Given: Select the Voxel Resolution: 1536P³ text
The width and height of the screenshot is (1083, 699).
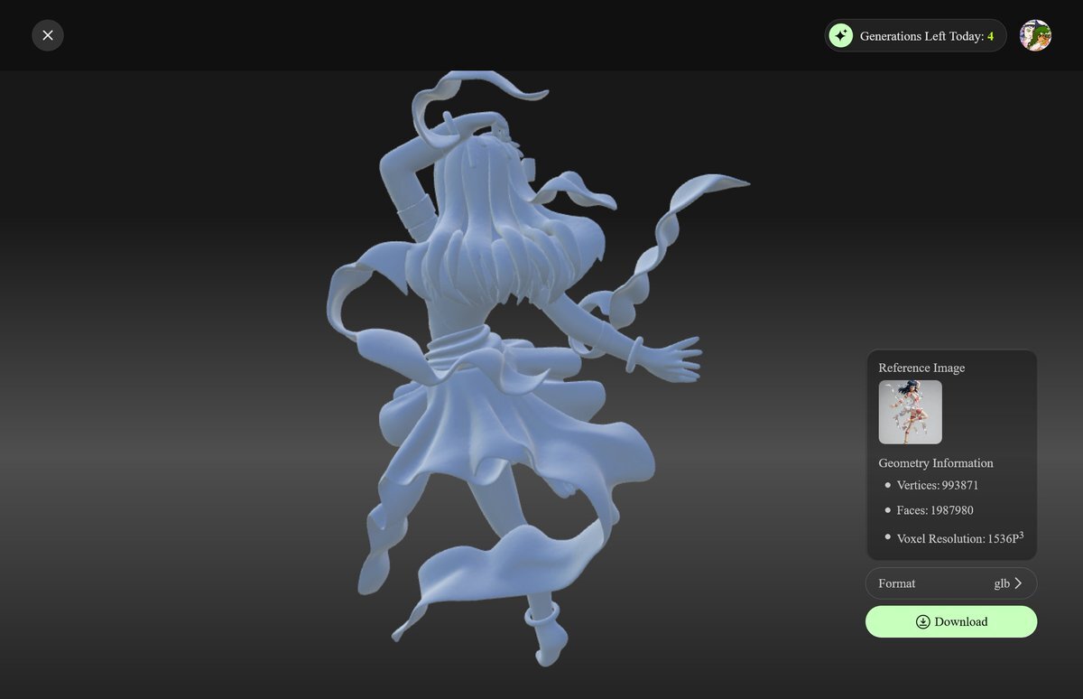Looking at the screenshot, I should click(960, 537).
